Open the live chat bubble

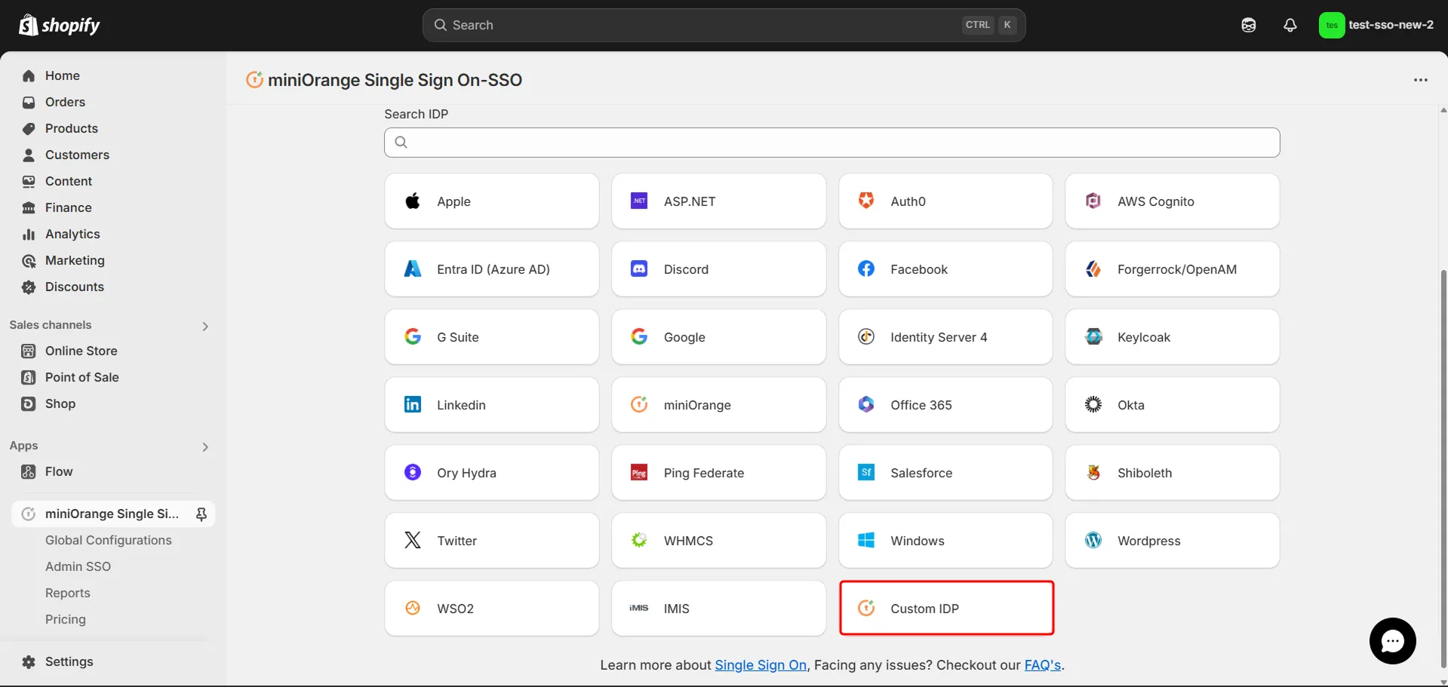coord(1392,641)
